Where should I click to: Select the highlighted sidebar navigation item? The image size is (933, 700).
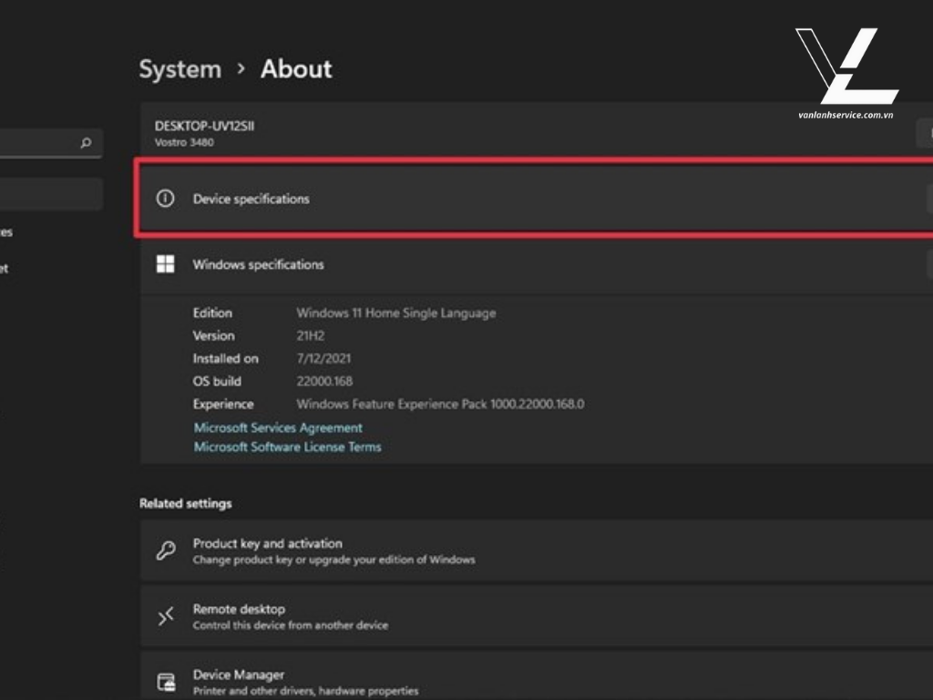[50, 194]
